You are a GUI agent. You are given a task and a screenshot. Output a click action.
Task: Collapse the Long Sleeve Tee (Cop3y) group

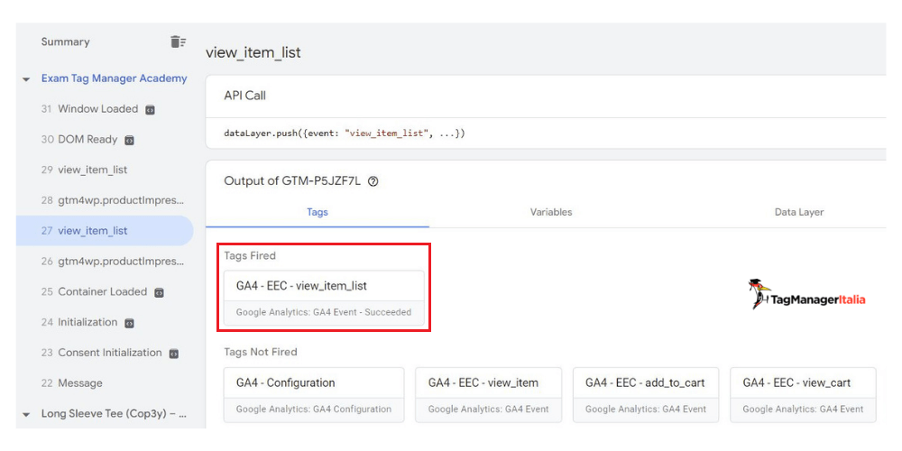point(26,414)
